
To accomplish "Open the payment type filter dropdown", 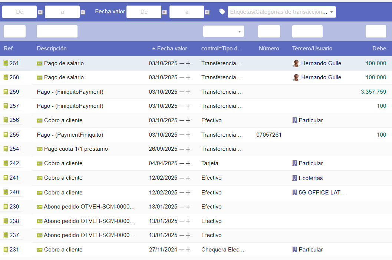I will pyautogui.click(x=223, y=31).
